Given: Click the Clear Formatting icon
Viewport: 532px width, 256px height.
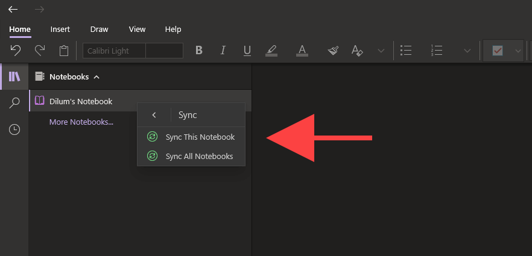Looking at the screenshot, I should point(357,51).
